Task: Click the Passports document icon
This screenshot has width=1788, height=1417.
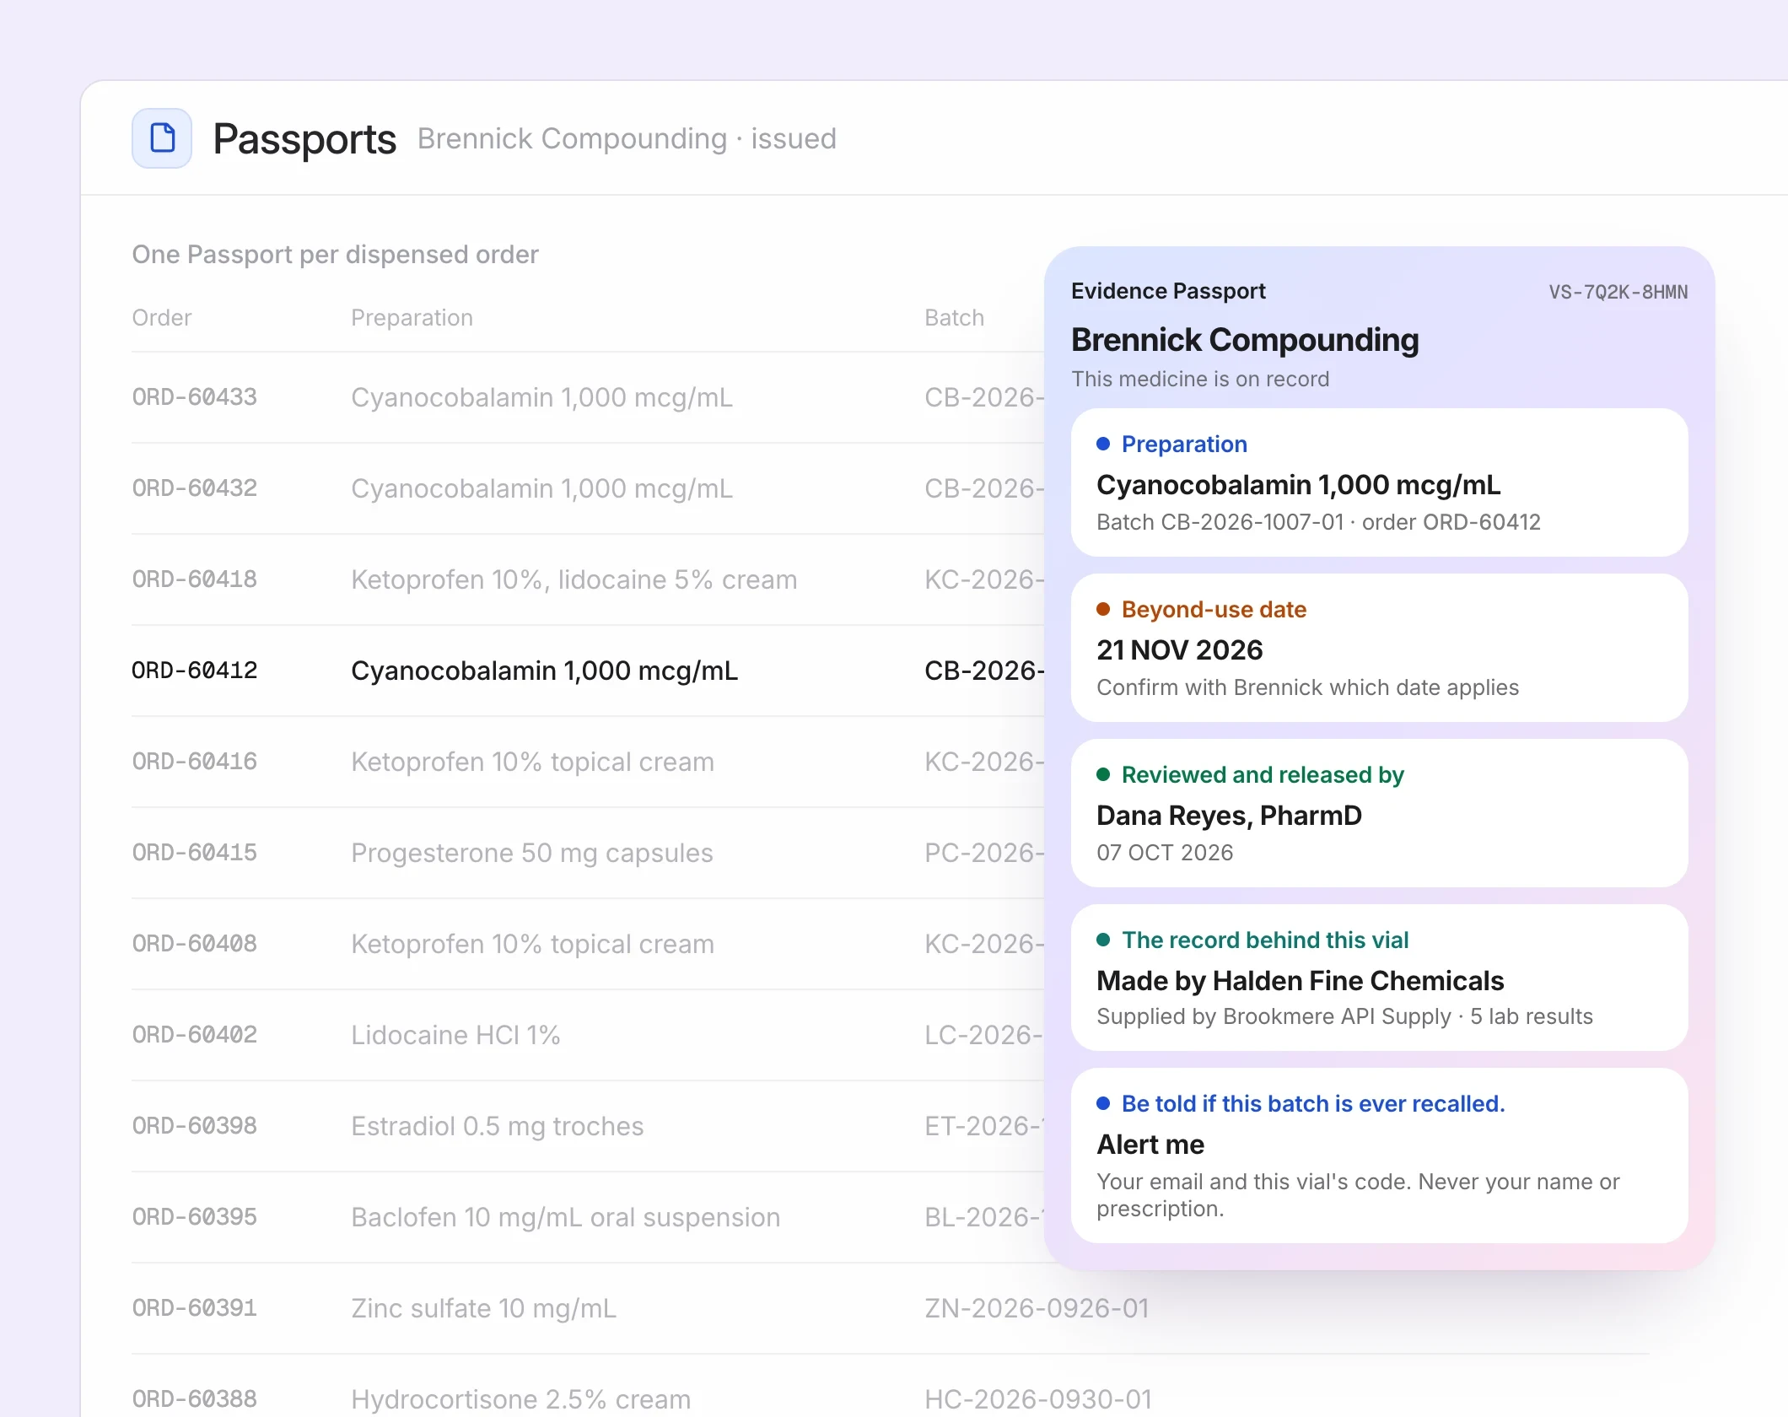Action: (x=162, y=138)
